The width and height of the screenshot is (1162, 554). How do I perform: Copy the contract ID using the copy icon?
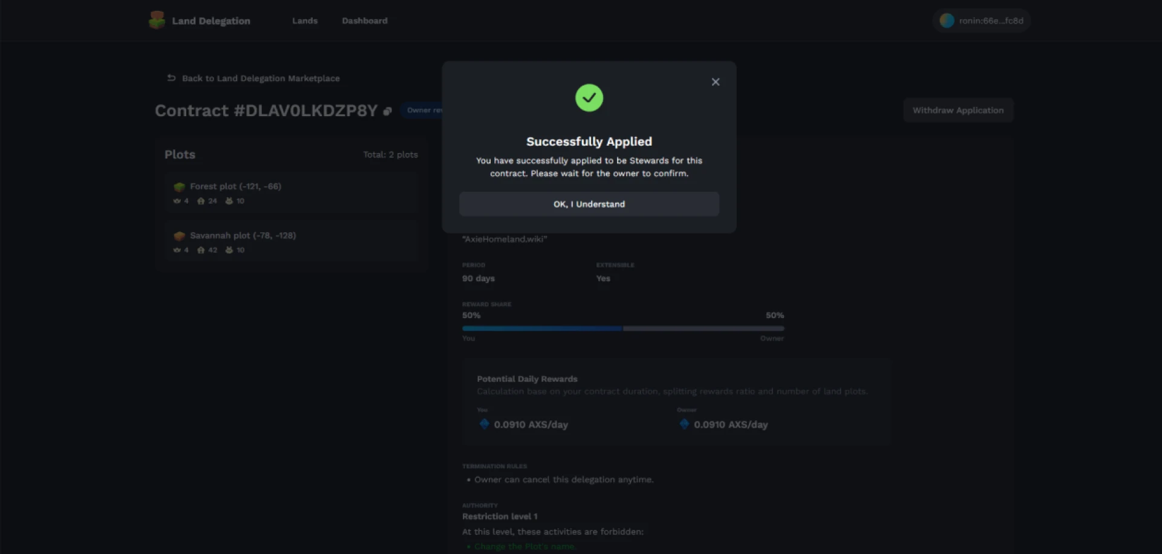coord(387,111)
